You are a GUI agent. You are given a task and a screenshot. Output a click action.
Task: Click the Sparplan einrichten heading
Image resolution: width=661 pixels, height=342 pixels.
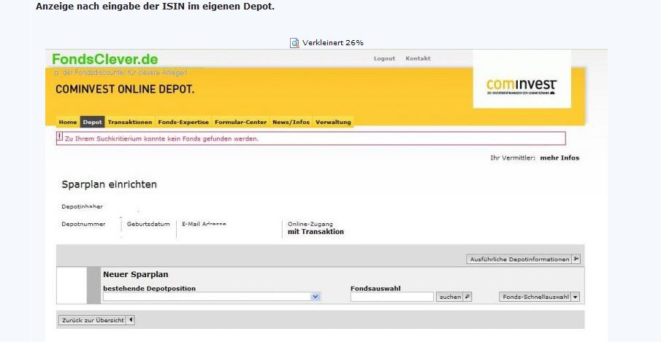(109, 184)
